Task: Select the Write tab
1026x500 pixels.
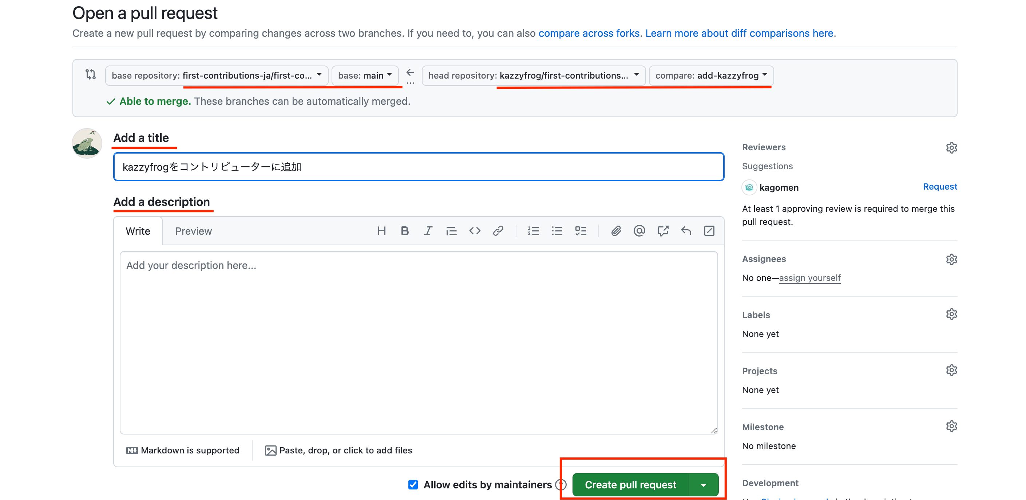Action: [138, 231]
